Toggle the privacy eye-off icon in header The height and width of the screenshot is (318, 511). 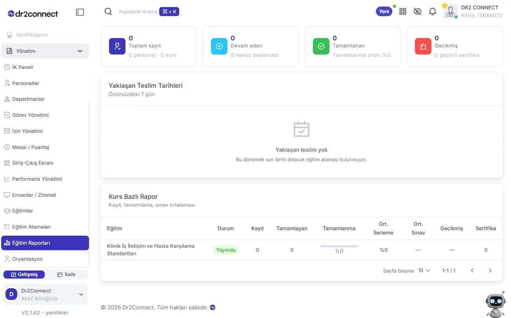point(418,11)
